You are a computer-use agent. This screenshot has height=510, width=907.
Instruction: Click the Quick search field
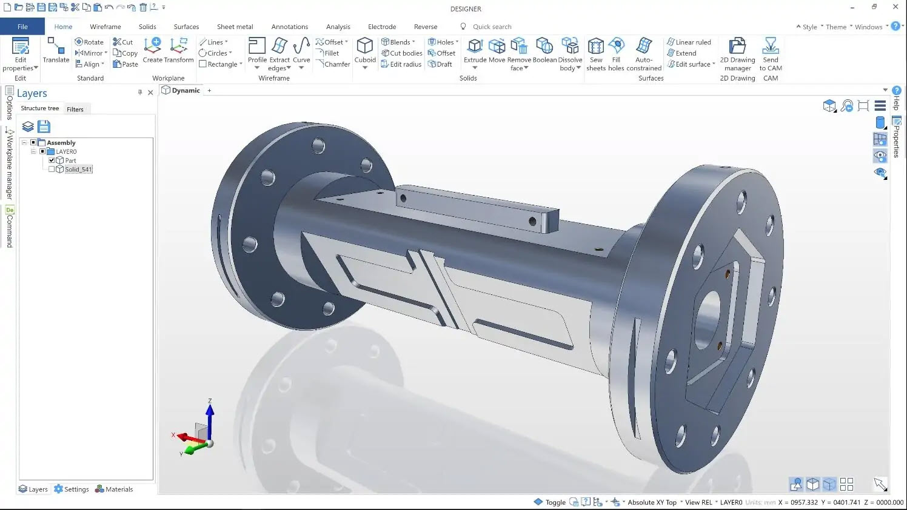492,27
